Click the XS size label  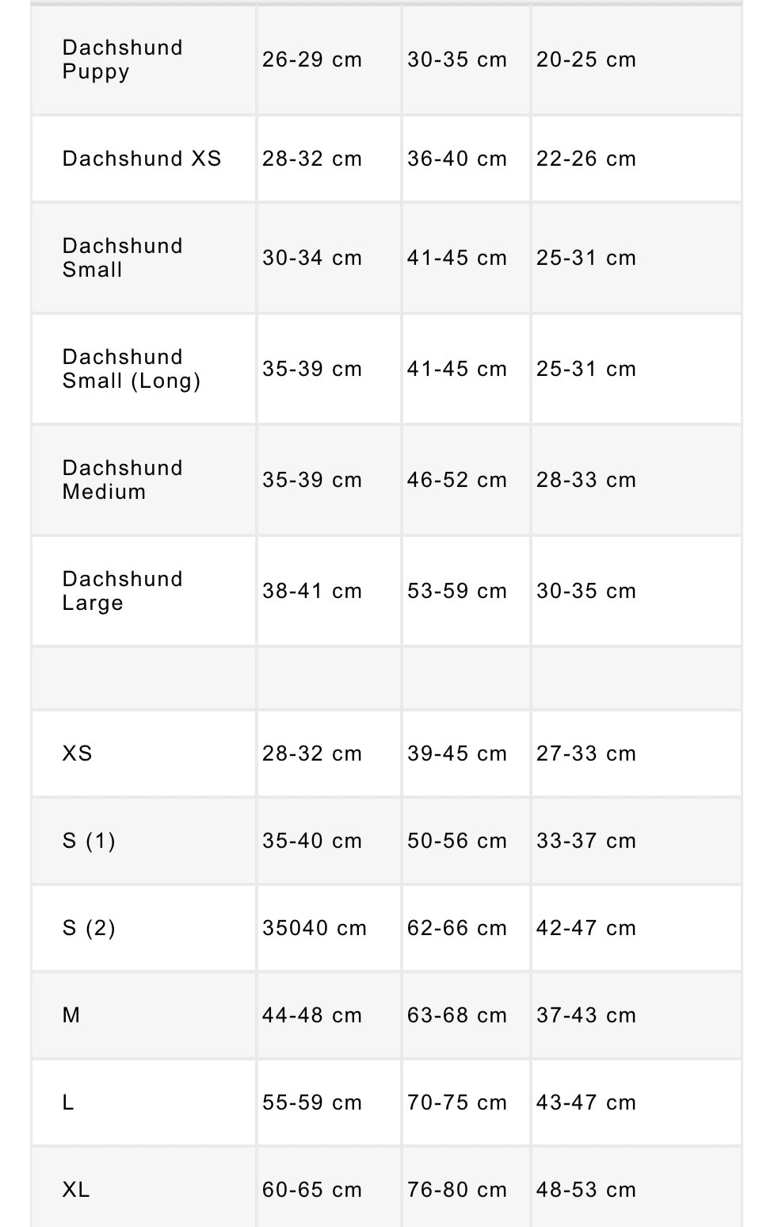point(77,753)
